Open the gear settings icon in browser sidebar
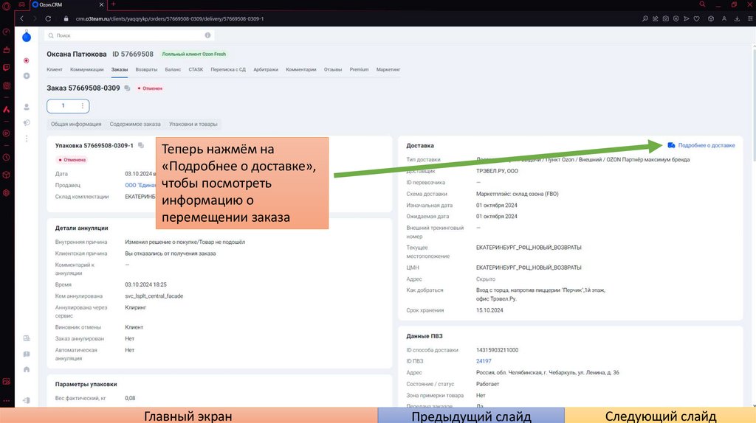The width and height of the screenshot is (756, 423). coord(6,192)
